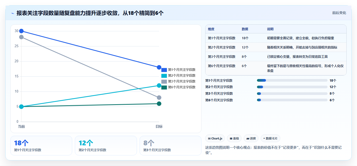Click the main title 报表关注字段数量 heading
357x166 pixels.
(x=90, y=13)
